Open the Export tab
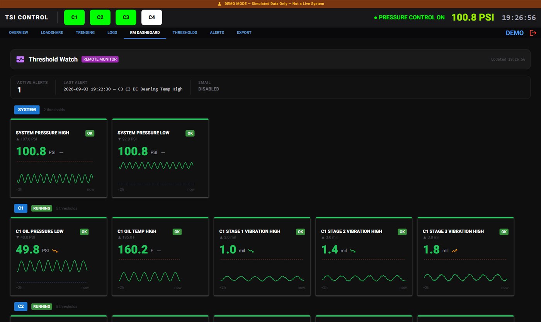The image size is (541, 322). [x=244, y=32]
